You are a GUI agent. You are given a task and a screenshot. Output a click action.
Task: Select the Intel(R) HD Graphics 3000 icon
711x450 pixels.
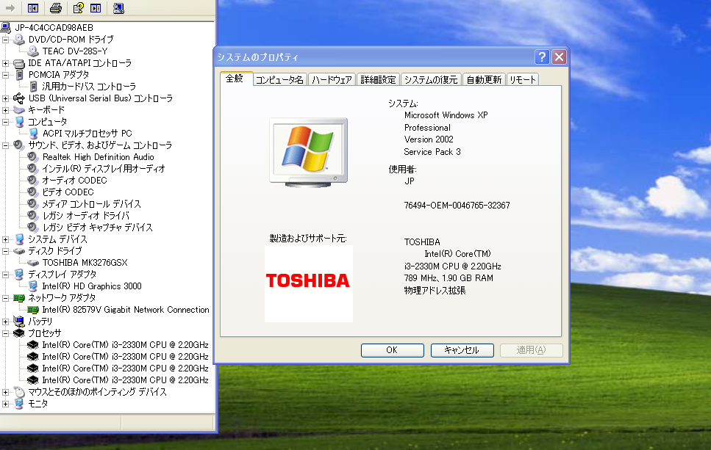point(32,286)
